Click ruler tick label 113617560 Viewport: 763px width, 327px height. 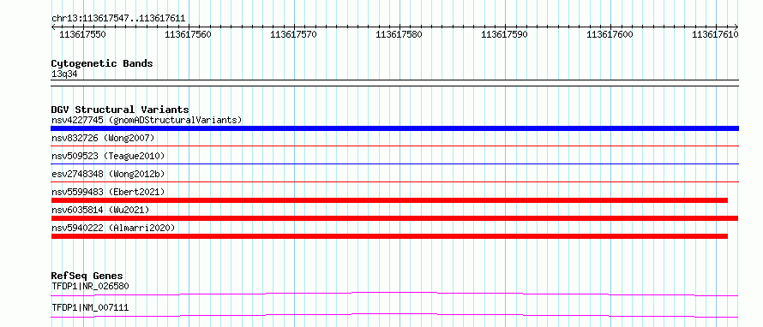[x=188, y=34]
